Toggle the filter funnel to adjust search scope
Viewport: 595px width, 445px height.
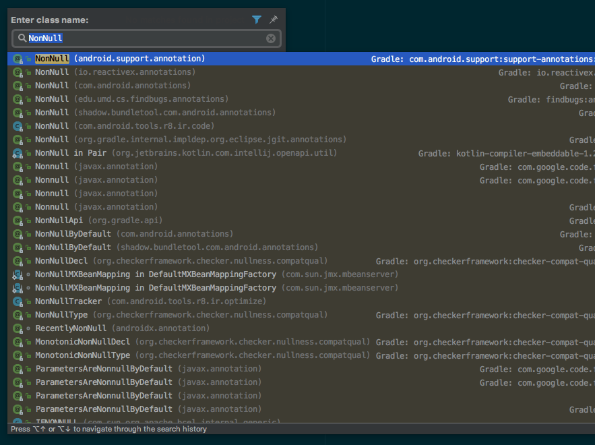(x=257, y=20)
